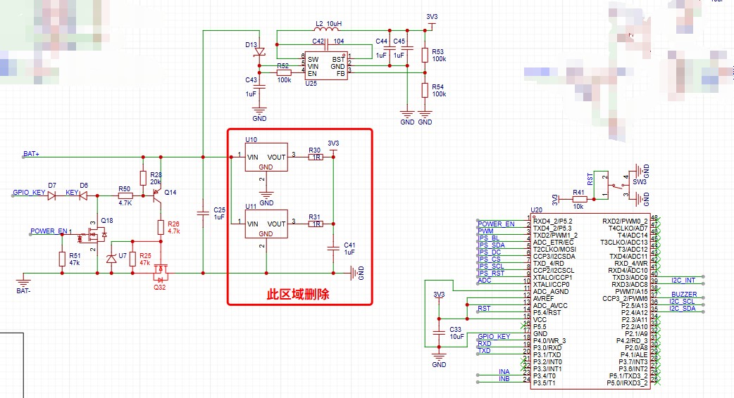Click the C33 10uF value text
Screen dimensions: 734x398
457,336
